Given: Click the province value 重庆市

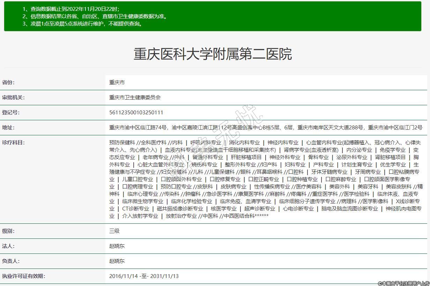Looking at the screenshot, I should [x=117, y=83].
